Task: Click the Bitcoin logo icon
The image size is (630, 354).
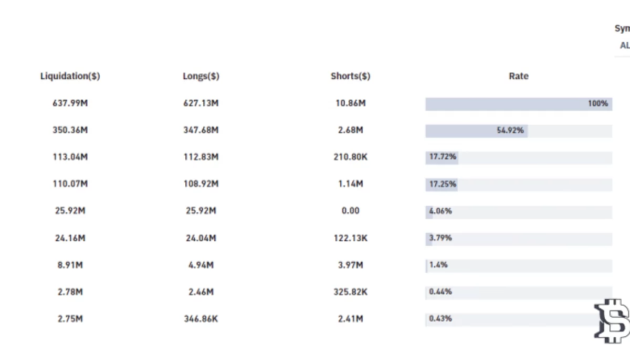Action: pyautogui.click(x=612, y=321)
